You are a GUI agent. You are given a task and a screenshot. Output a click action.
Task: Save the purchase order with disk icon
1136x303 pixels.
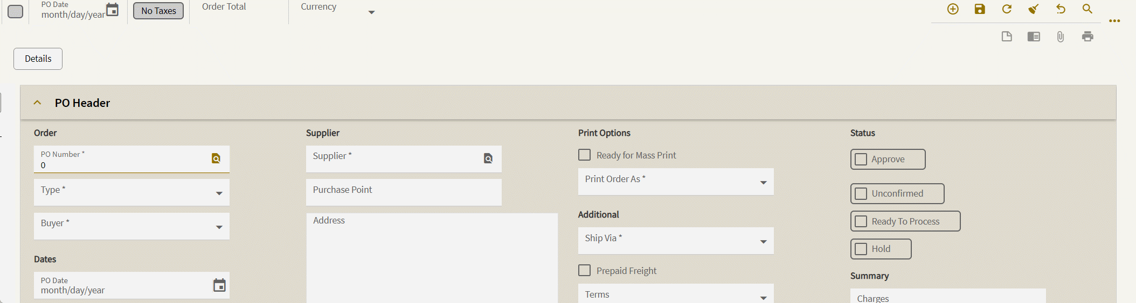tap(980, 9)
